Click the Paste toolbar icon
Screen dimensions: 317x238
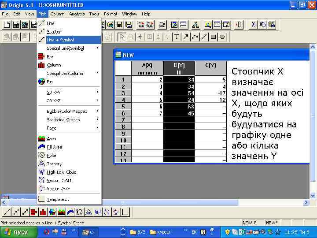[272, 25]
